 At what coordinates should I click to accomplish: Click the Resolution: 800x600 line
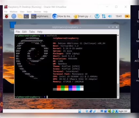tap(65, 59)
